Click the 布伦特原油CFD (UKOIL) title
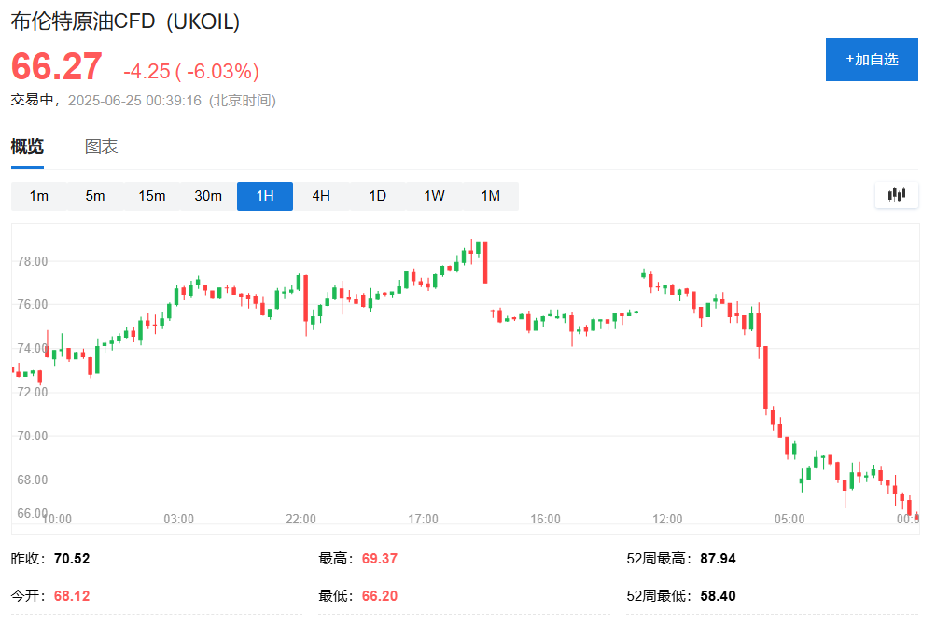 coord(125,21)
